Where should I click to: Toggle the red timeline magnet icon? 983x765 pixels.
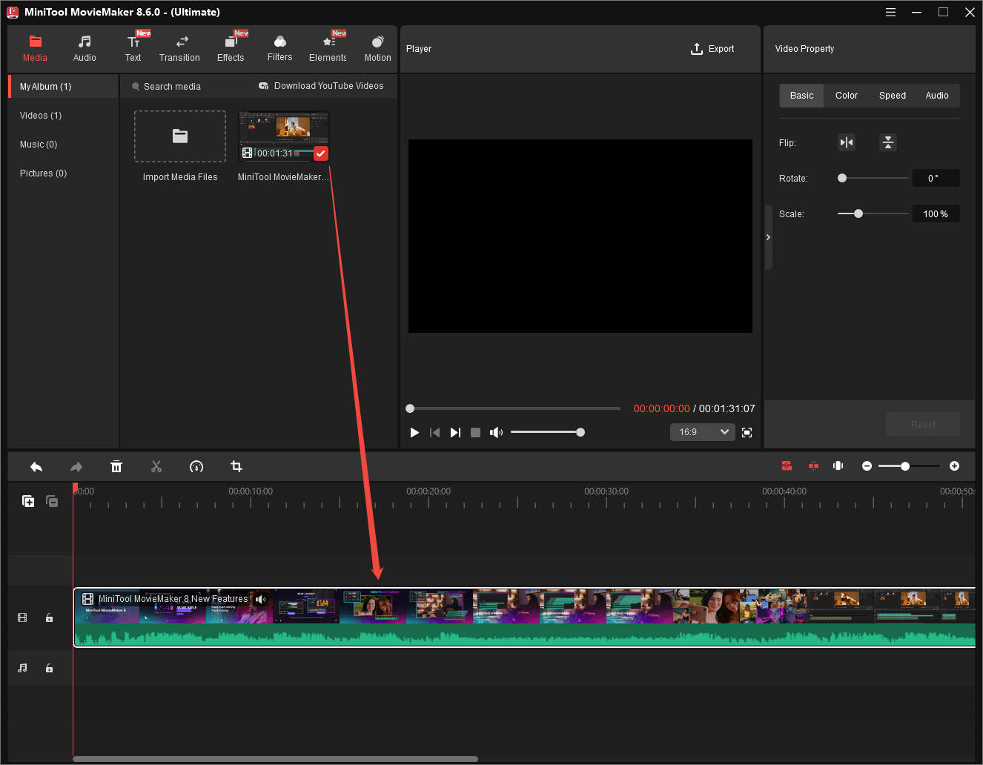(787, 466)
